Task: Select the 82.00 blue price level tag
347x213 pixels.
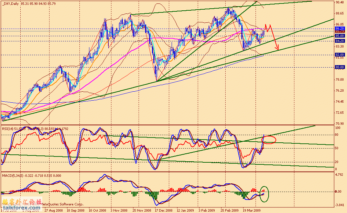Action: [x=340, y=54]
